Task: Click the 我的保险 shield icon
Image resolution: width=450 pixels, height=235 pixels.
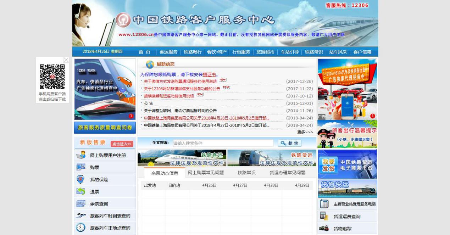Action: (80, 179)
